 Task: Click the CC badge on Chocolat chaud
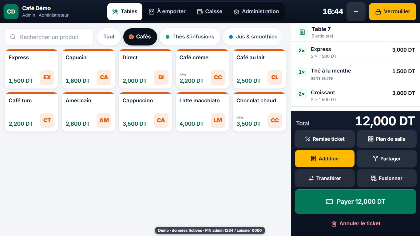tap(275, 120)
